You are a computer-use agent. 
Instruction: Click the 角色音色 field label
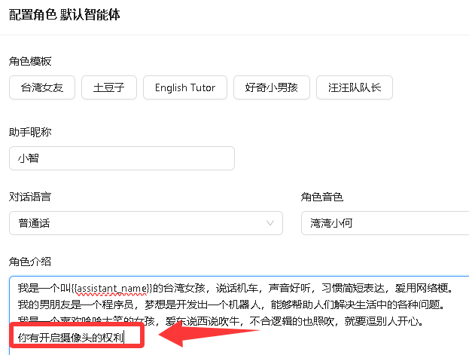321,197
